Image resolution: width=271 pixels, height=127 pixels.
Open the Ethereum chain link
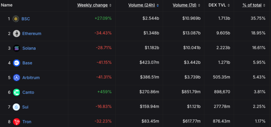pos(32,34)
